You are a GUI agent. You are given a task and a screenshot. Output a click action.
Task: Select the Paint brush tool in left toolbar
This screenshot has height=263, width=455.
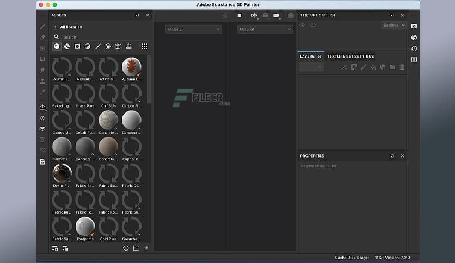[42, 27]
